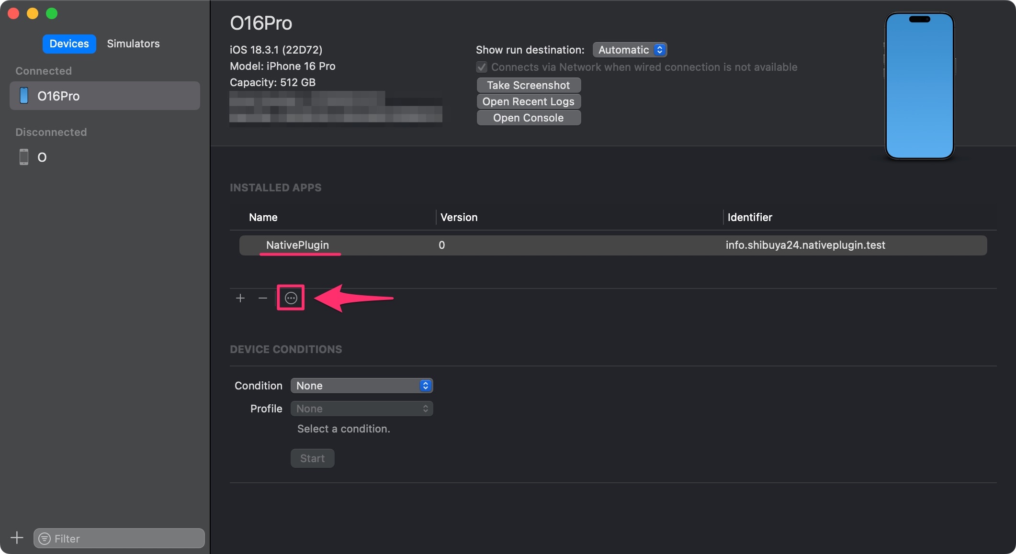Open the Profile None dropdown
This screenshot has height=554, width=1016.
click(x=361, y=409)
